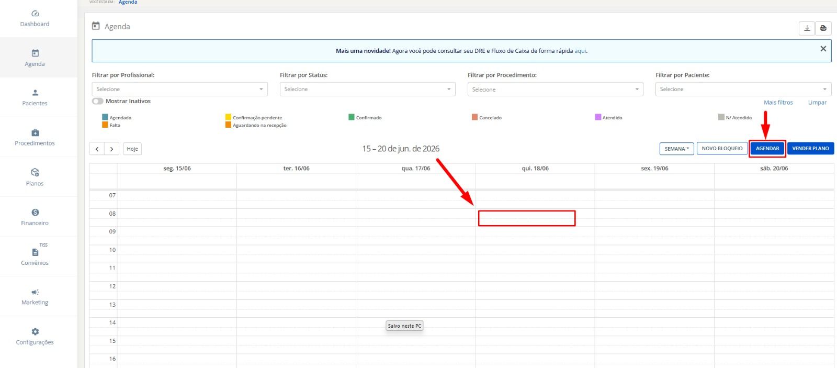Click the N/ Atendido gray swatch
The image size is (837, 368).
[721, 117]
